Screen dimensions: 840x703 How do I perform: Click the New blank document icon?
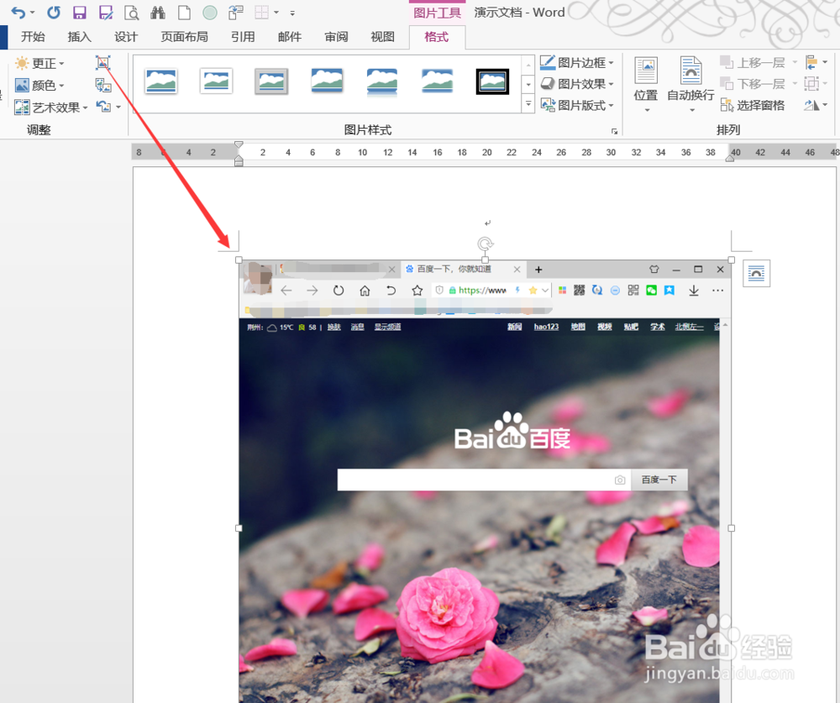tap(184, 13)
